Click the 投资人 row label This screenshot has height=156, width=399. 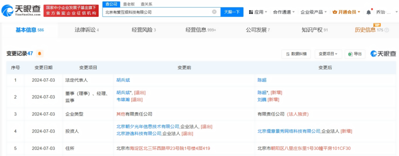(x=72, y=131)
